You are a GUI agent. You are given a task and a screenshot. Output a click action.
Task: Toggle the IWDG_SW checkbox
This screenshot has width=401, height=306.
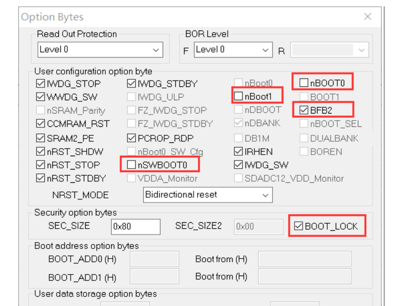(x=238, y=165)
